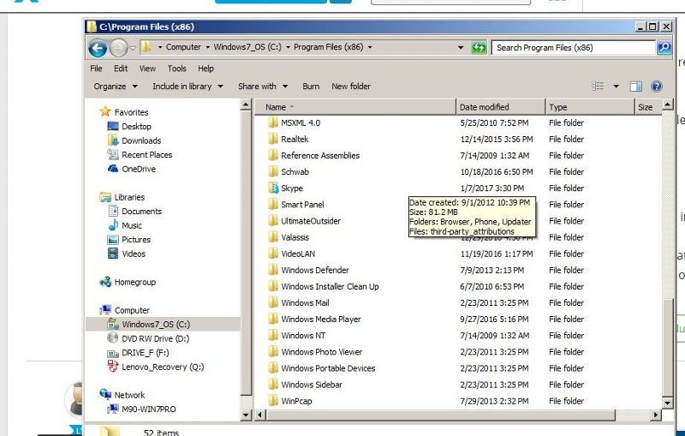This screenshot has height=436, width=685.
Task: Click the Favorites star heading
Action: pos(123,112)
